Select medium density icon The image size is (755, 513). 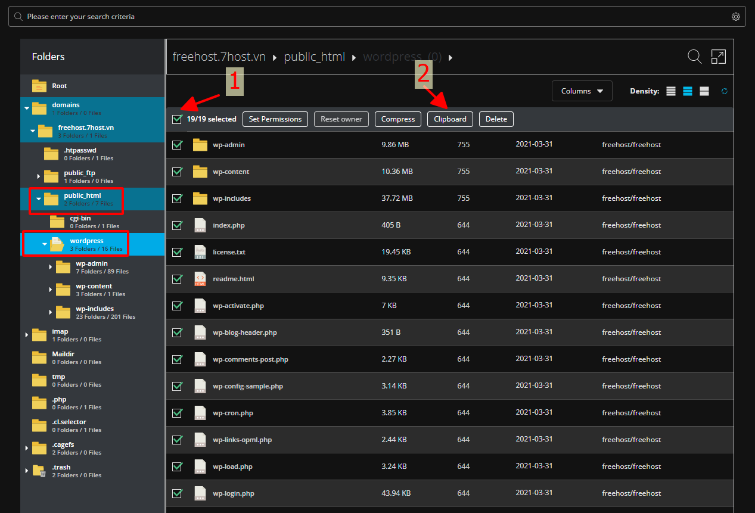[x=688, y=91]
